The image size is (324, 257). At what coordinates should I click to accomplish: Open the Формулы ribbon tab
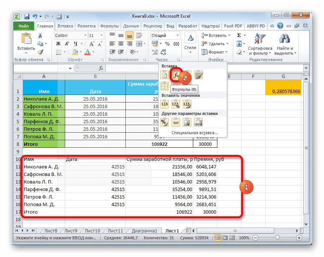pos(109,26)
